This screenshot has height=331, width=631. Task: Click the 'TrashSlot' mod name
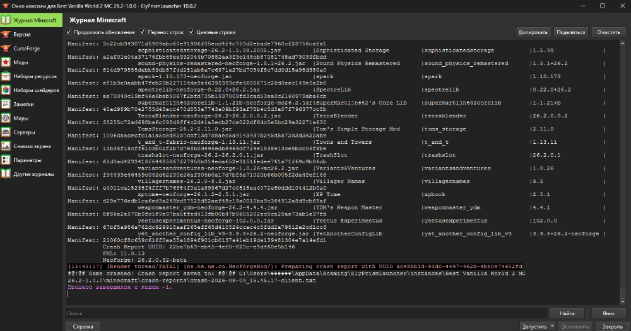coord(332,155)
